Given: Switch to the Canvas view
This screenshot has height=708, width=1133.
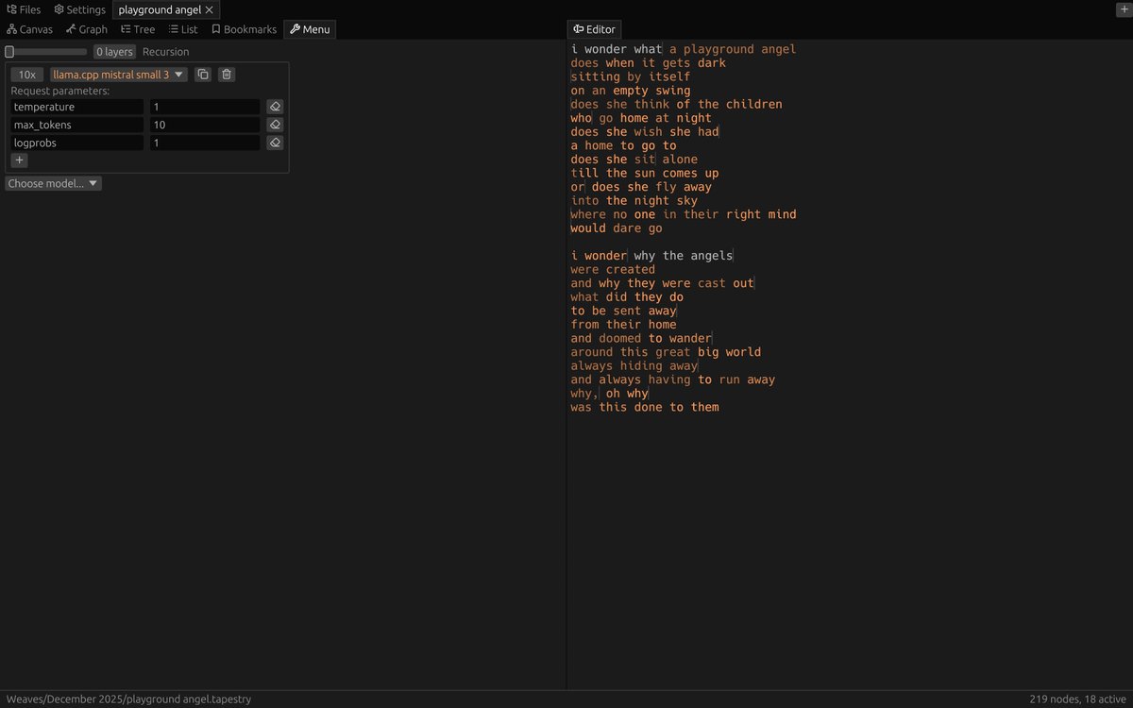Looking at the screenshot, I should (30, 29).
